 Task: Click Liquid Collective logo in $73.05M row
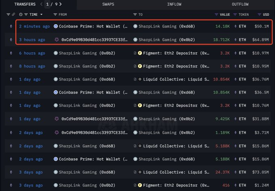tap(140, 172)
